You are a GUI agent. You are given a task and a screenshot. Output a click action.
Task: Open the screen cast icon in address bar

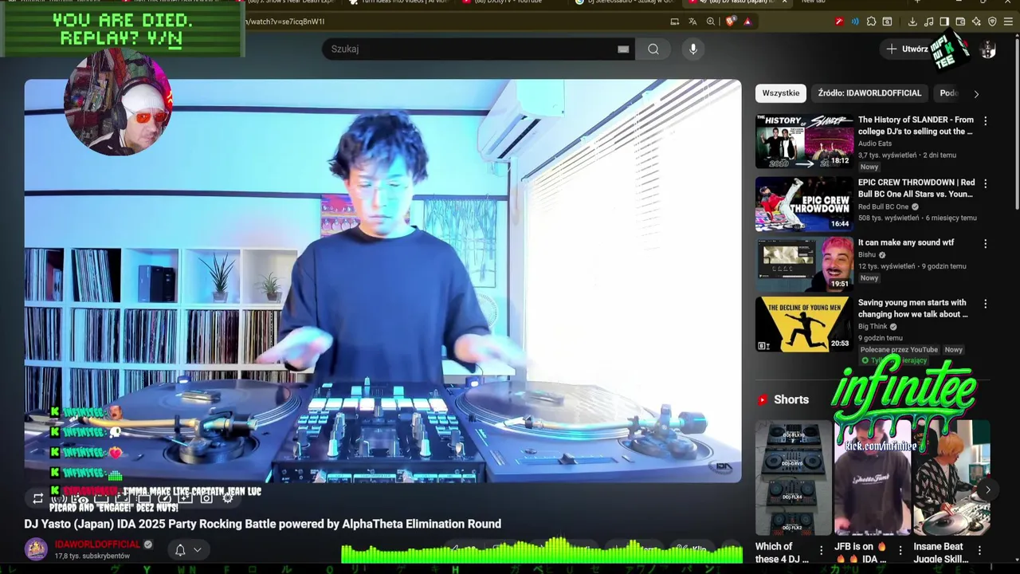click(x=675, y=22)
